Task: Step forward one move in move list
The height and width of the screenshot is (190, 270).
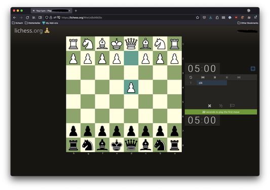Action: click(227, 78)
